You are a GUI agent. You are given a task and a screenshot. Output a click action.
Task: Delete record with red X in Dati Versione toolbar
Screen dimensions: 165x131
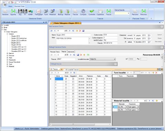pos(80,31)
